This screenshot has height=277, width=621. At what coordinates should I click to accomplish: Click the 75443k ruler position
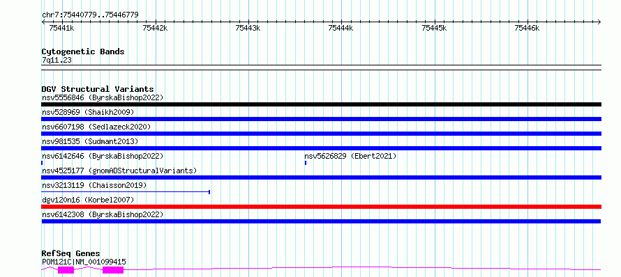(x=248, y=28)
